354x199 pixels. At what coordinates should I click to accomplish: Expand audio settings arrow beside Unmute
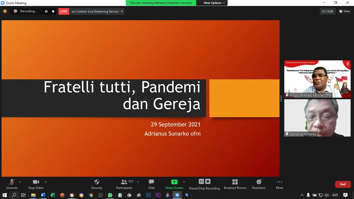pyautogui.click(x=20, y=182)
